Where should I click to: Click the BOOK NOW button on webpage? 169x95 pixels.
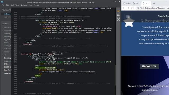coord(150,66)
